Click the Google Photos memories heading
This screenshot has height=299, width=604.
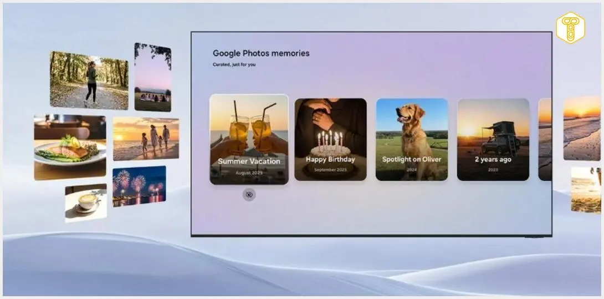click(x=261, y=53)
